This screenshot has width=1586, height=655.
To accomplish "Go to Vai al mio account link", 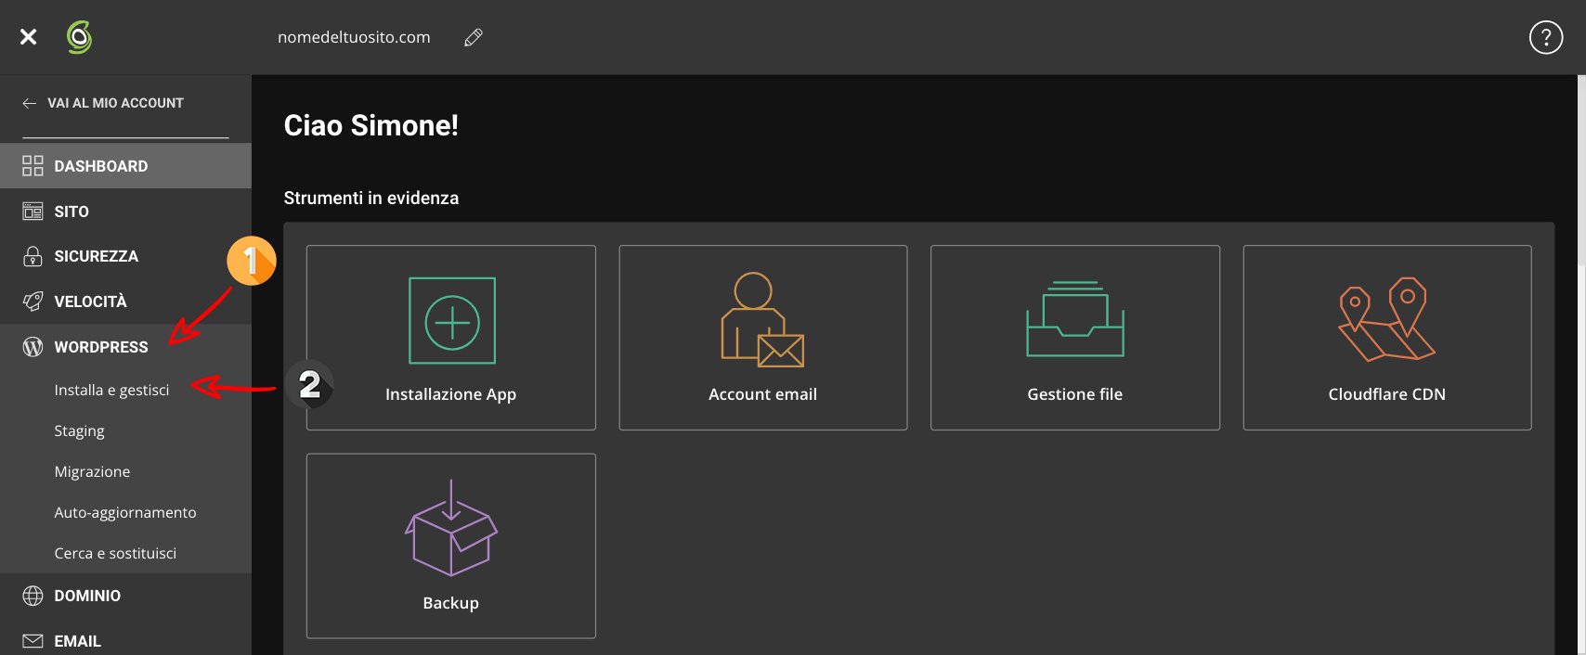I will (115, 103).
